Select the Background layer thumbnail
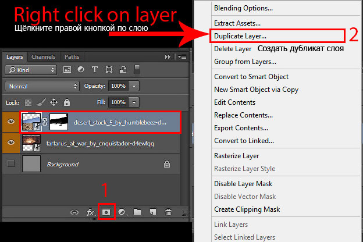The image size is (363, 242). point(31,163)
